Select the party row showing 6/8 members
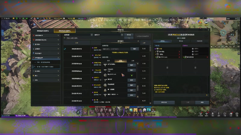 click(106, 101)
